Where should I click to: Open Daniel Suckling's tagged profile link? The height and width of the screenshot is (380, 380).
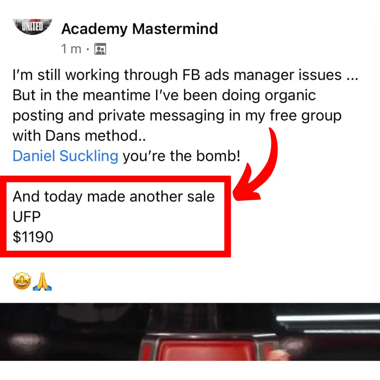tap(65, 156)
